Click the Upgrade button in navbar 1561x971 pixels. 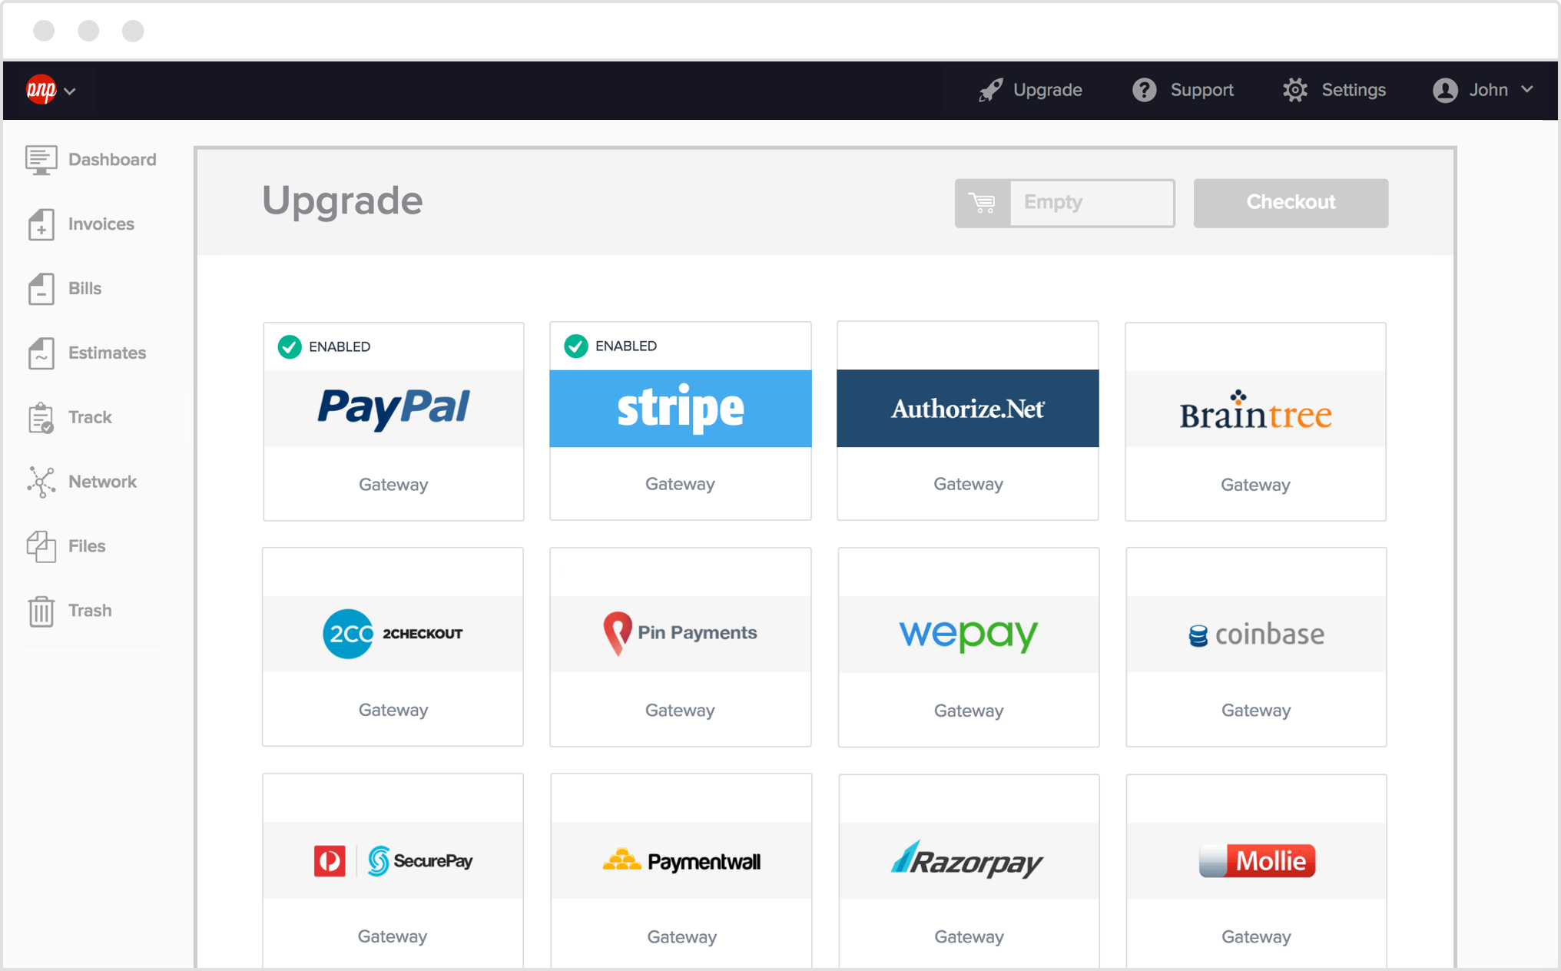[x=1031, y=91]
